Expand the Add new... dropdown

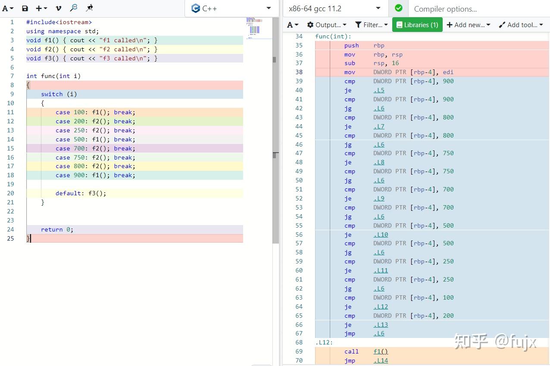[x=468, y=25]
